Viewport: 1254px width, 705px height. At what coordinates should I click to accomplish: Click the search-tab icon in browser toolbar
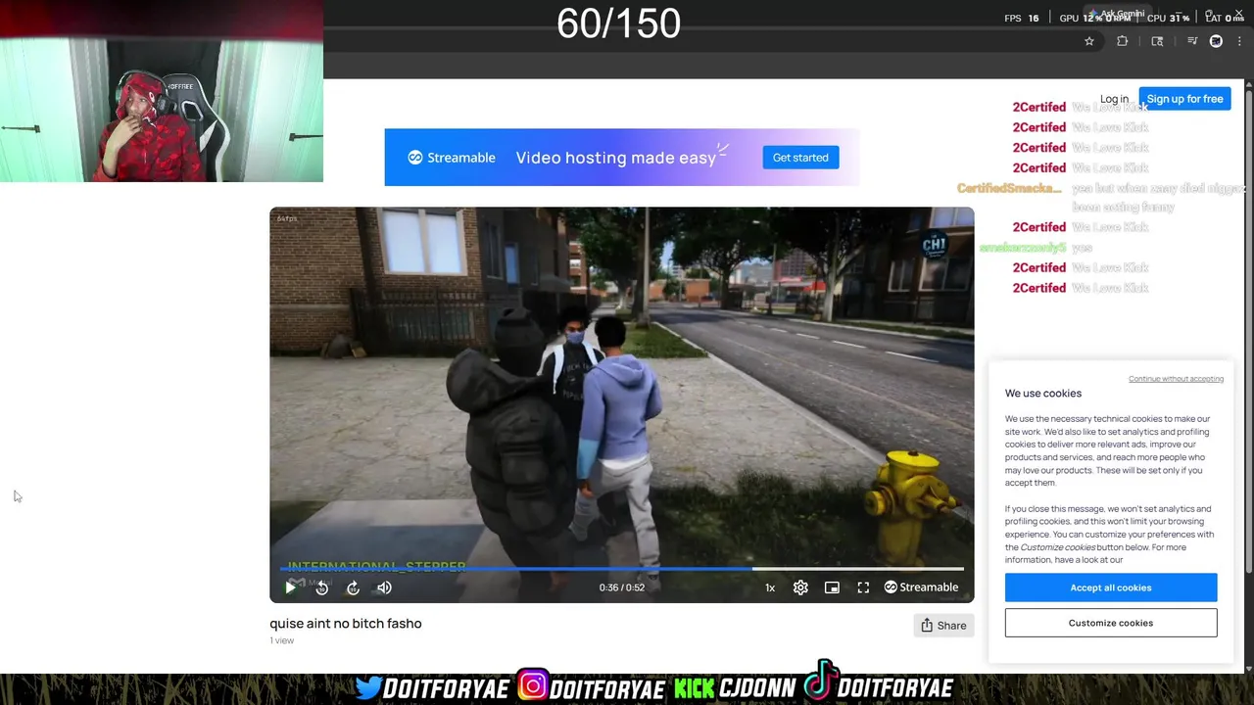click(x=1157, y=41)
